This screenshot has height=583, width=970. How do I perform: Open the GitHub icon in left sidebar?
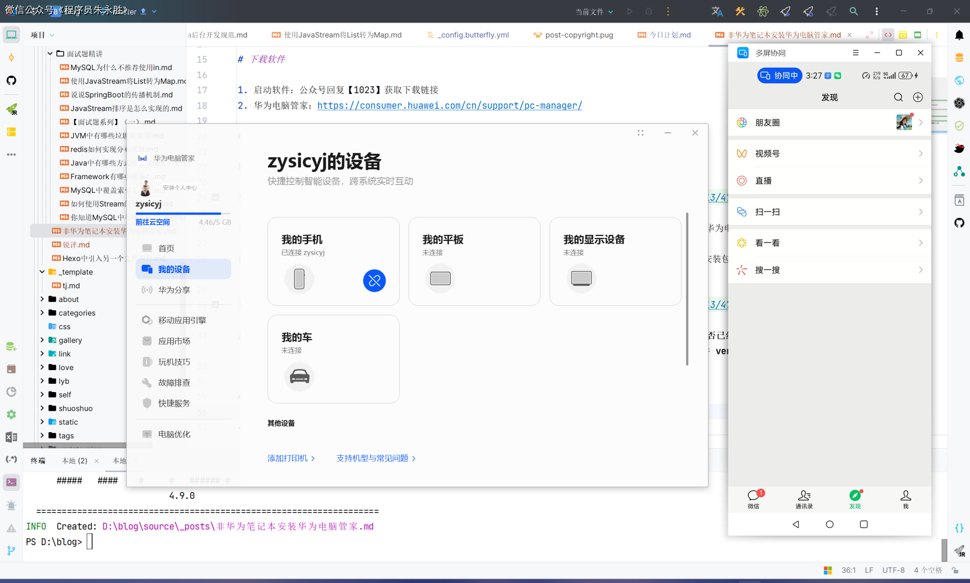coord(11,80)
